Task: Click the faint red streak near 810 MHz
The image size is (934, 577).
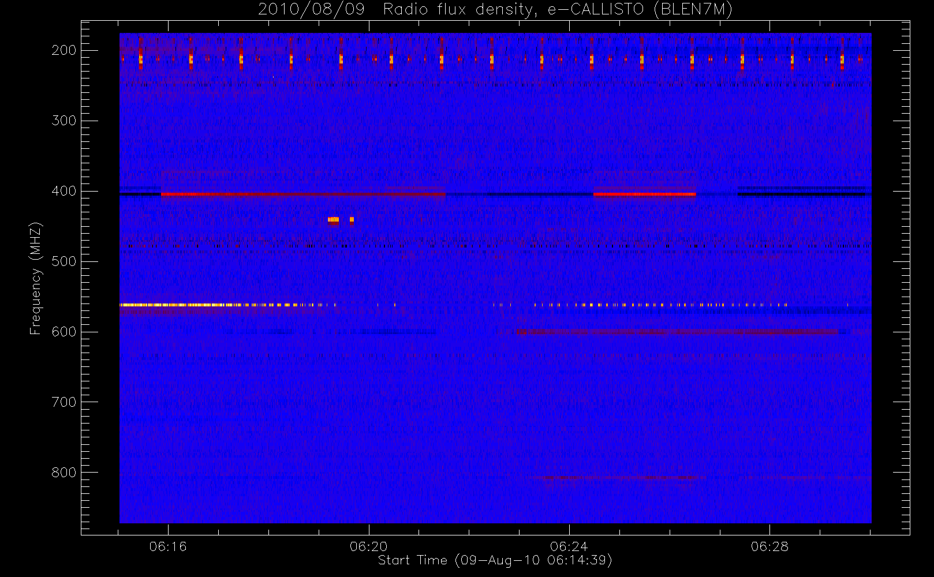Action: pos(618,478)
